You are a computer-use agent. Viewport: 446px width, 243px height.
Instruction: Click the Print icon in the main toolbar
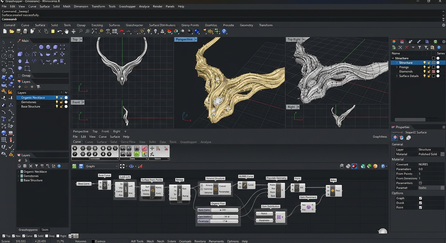[25, 31]
